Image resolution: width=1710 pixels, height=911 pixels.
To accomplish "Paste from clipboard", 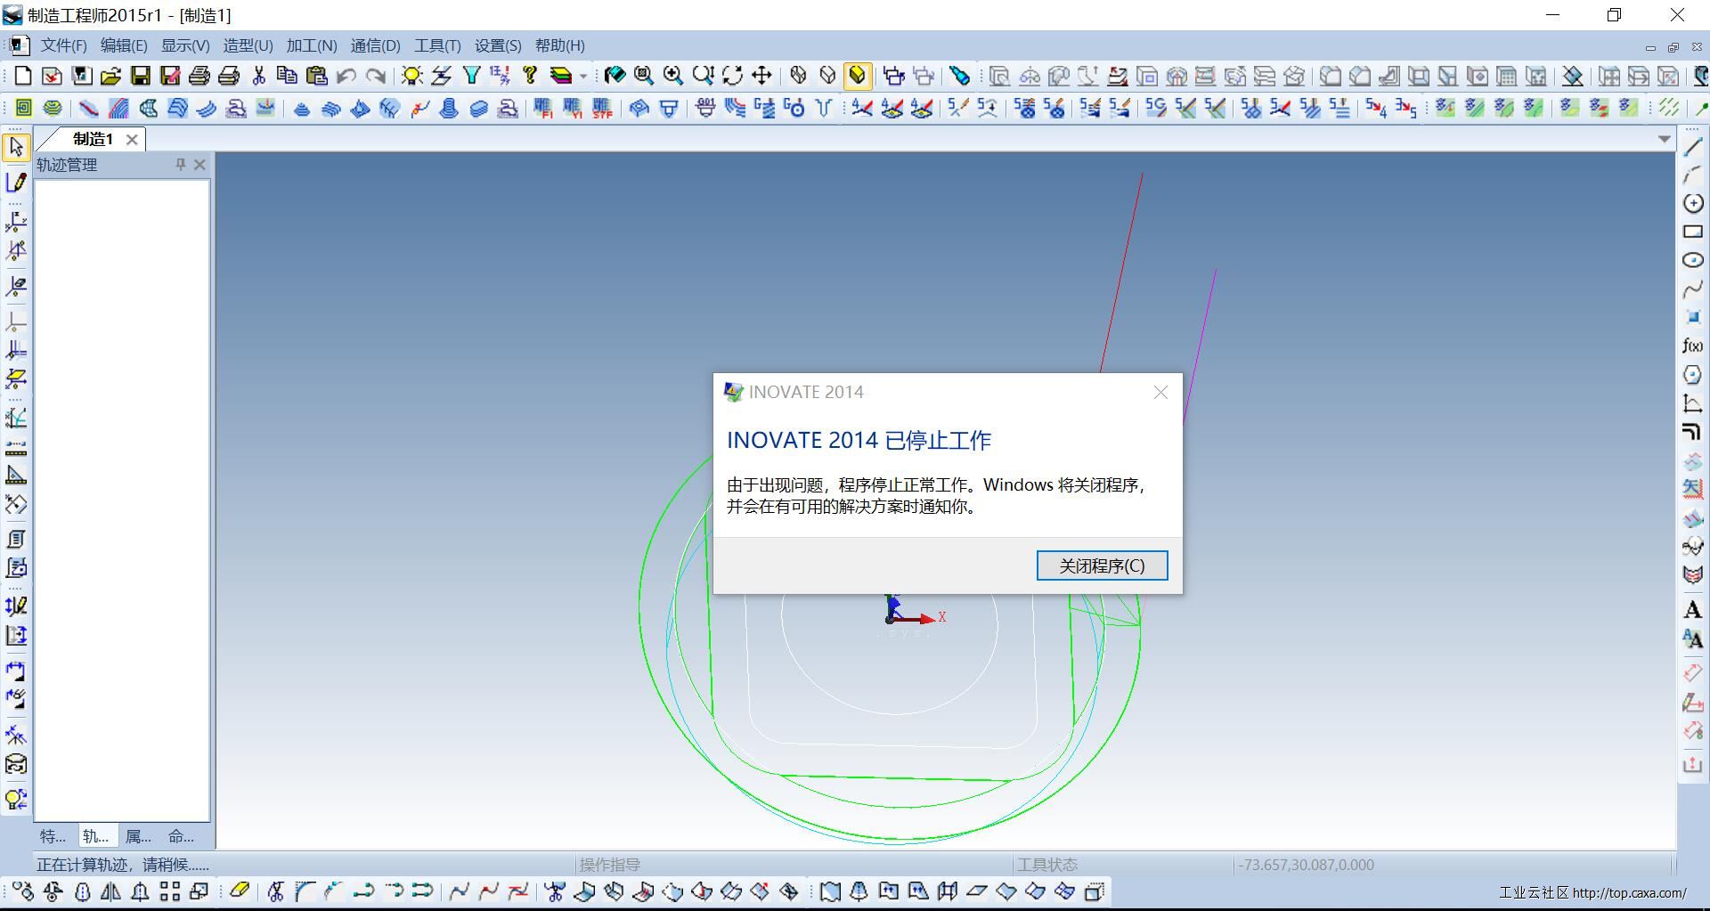I will tap(316, 76).
